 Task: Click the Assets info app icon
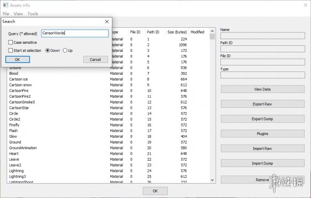tap(5, 5)
